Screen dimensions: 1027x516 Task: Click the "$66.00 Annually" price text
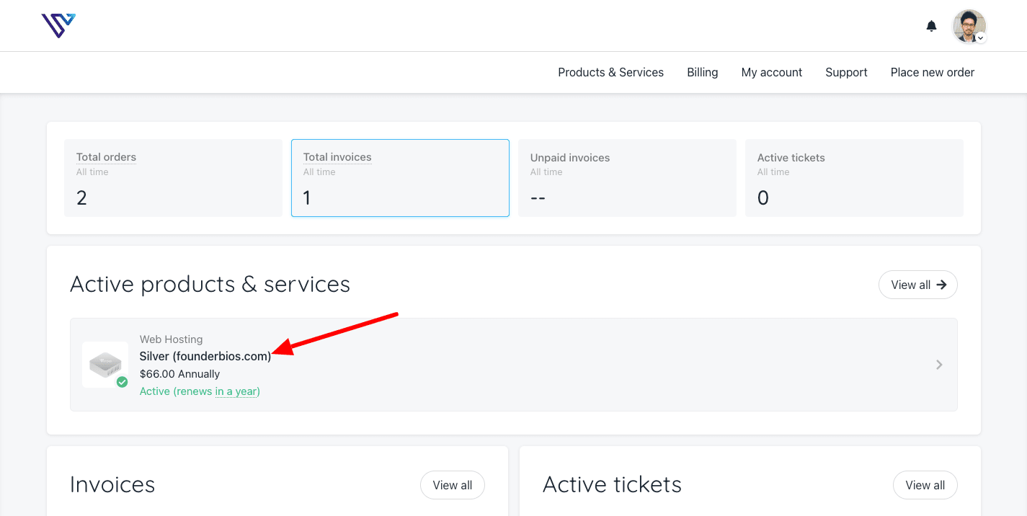click(179, 374)
